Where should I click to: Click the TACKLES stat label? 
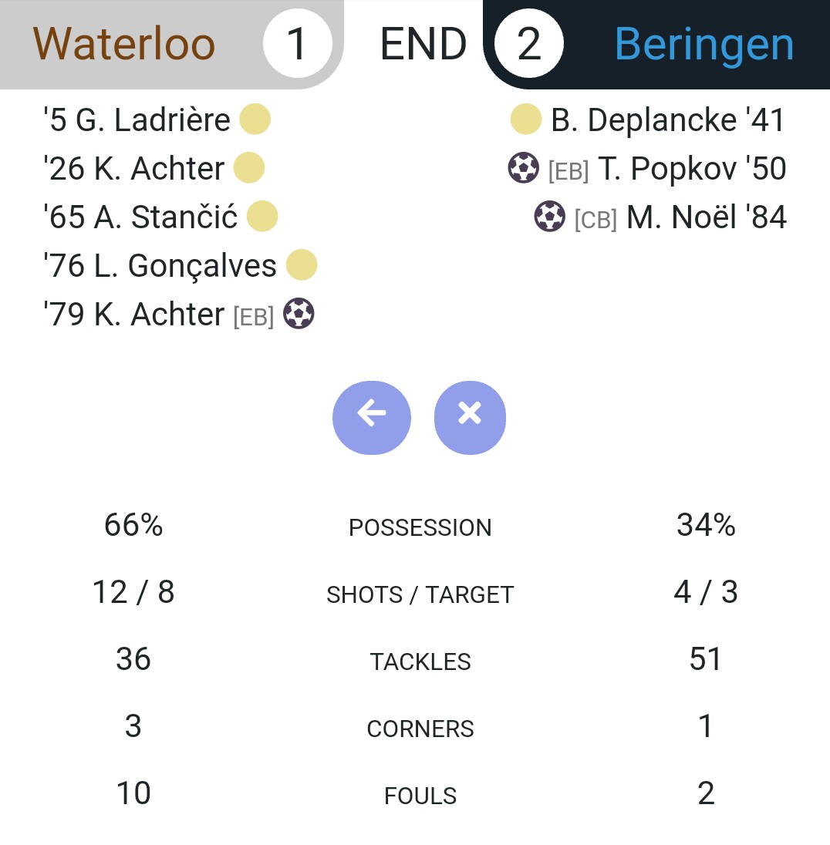click(420, 662)
